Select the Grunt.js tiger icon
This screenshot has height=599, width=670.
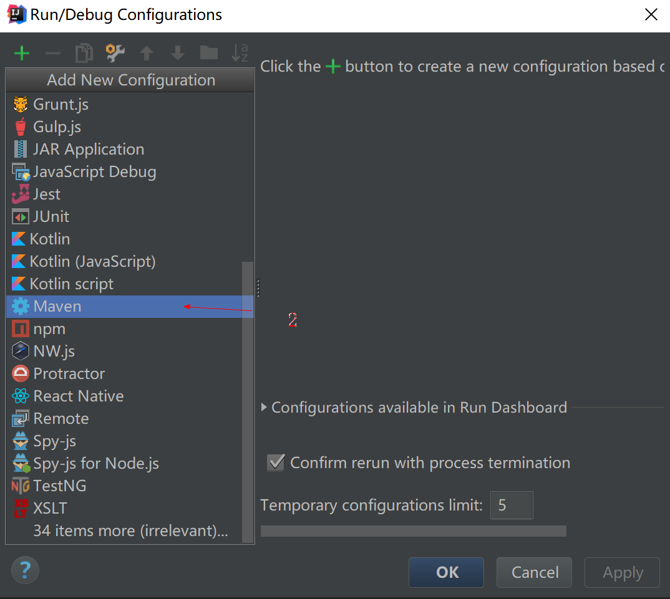(x=20, y=104)
